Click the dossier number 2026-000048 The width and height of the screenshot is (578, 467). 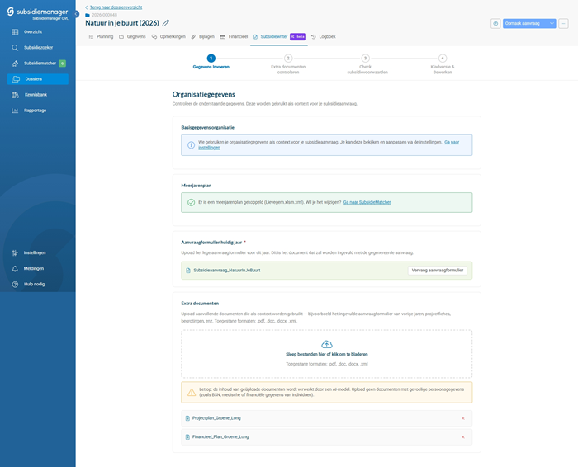click(104, 15)
